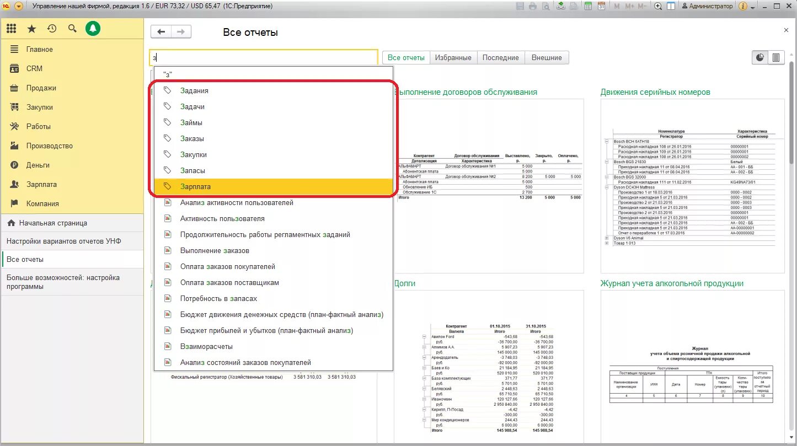This screenshot has height=446, width=797.
Task: Open the Компания section
Action: point(72,203)
